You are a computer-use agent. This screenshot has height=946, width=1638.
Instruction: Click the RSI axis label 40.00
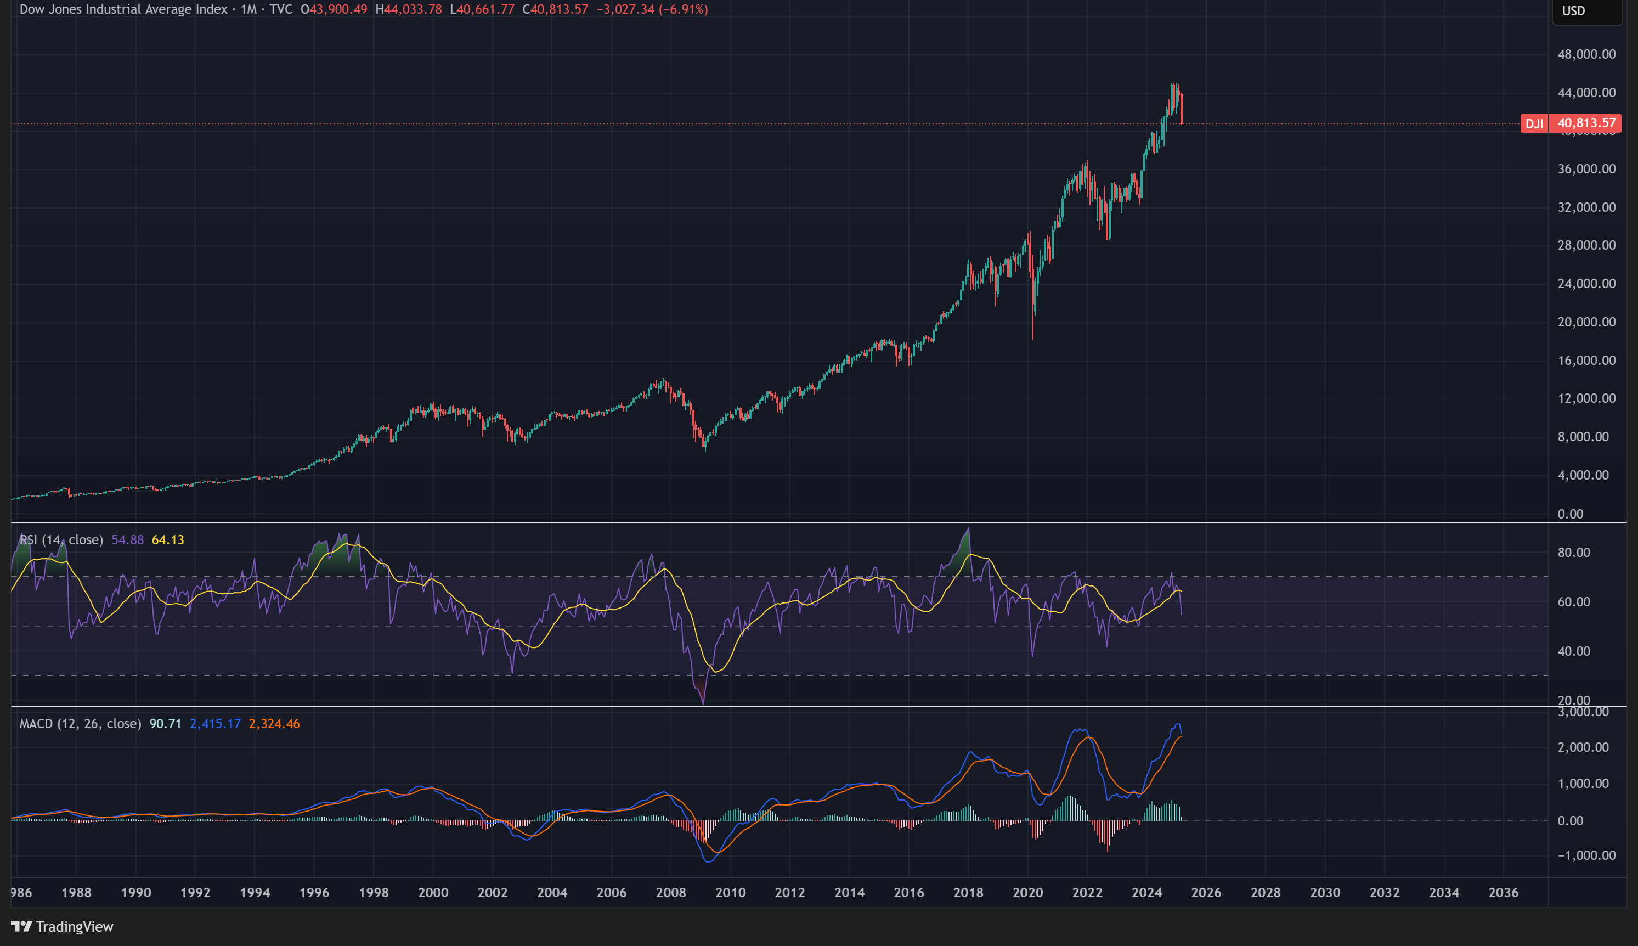[x=1574, y=651]
